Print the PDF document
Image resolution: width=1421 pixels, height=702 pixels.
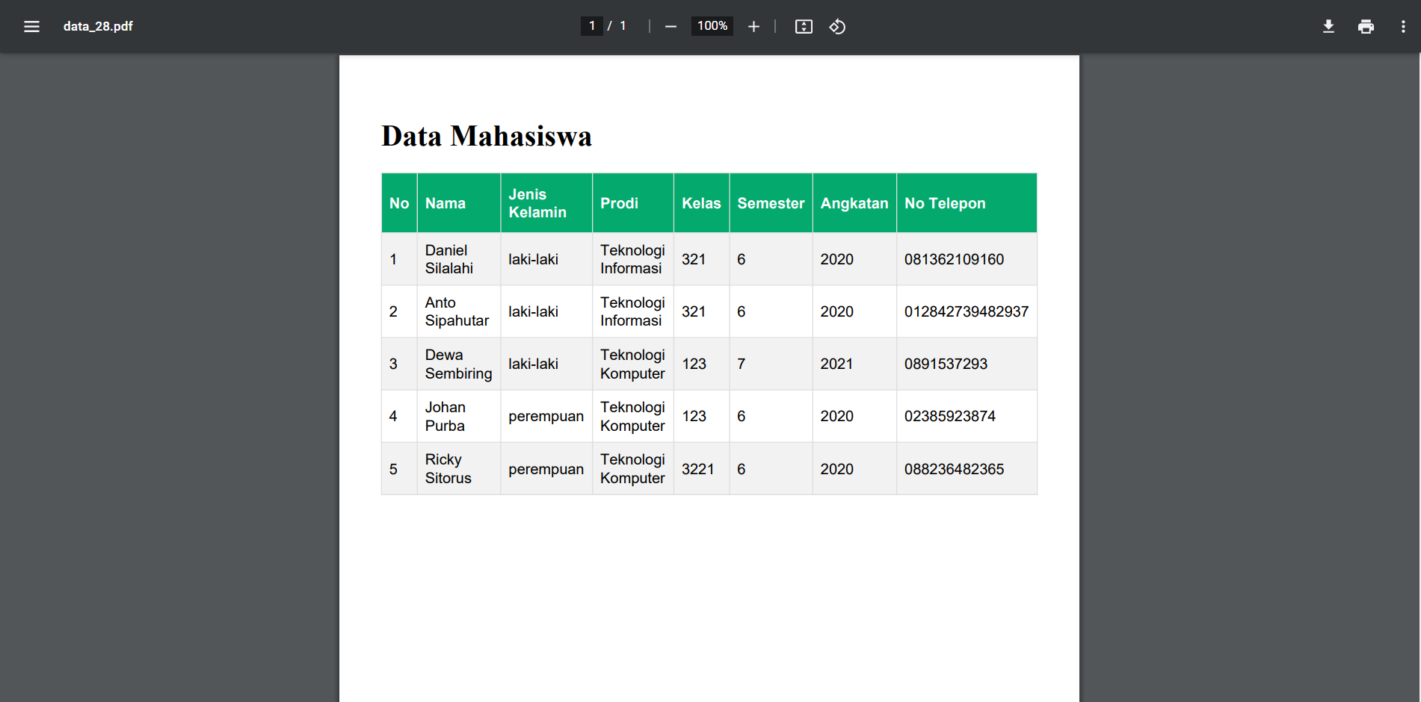coord(1366,26)
